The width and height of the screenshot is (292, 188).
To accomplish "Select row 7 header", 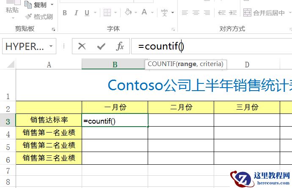I will [x=8, y=170].
